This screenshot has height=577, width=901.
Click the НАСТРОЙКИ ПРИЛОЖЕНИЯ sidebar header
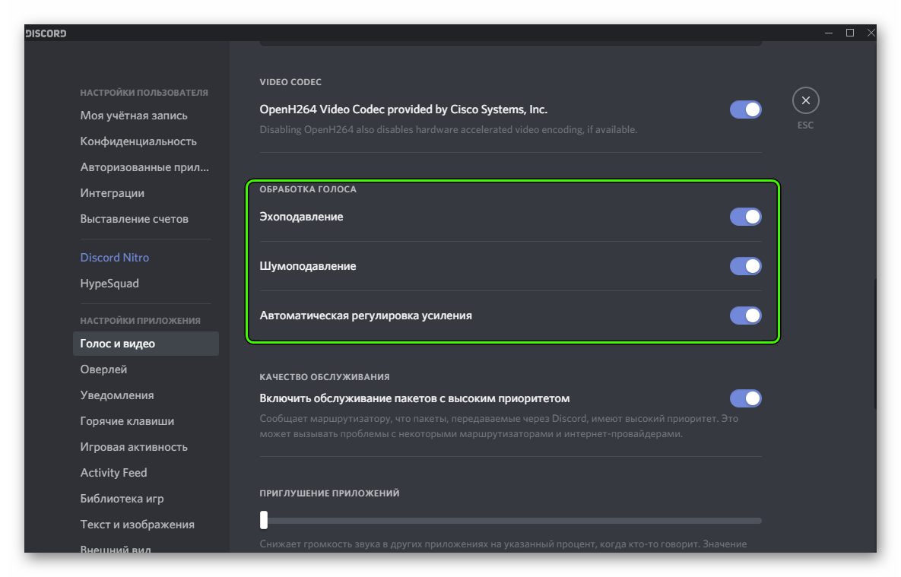[140, 321]
